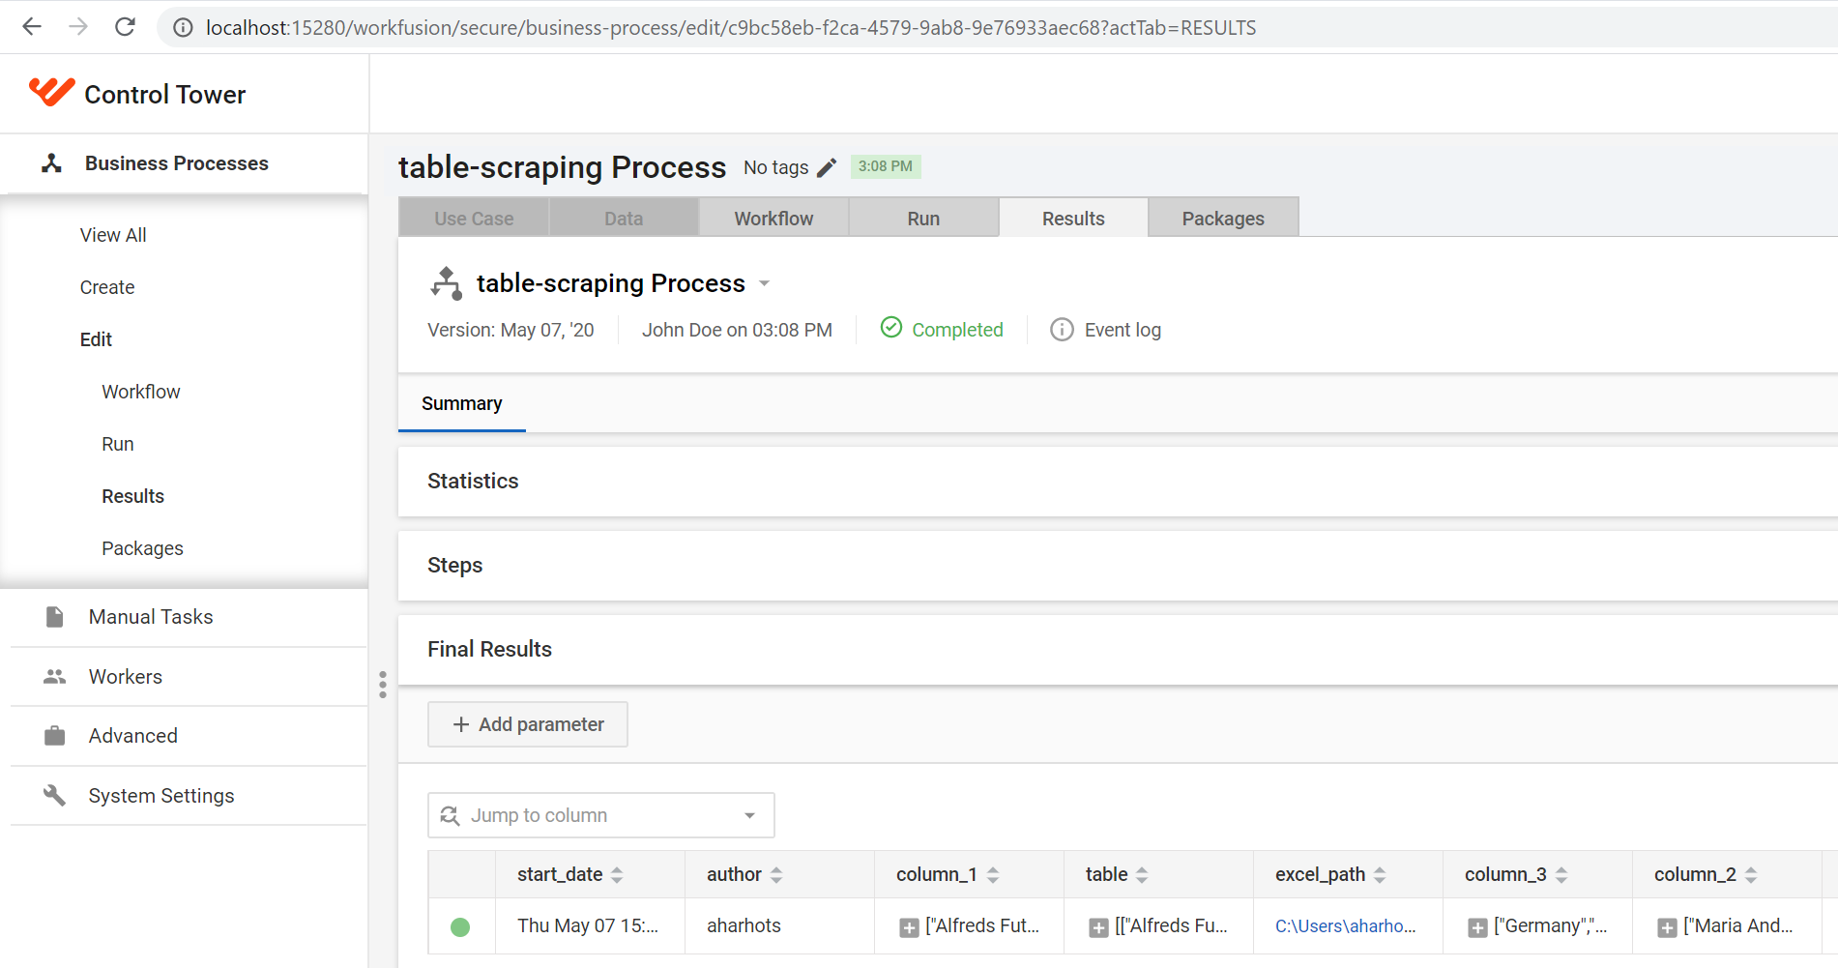Open View All in sidebar

pyautogui.click(x=113, y=235)
